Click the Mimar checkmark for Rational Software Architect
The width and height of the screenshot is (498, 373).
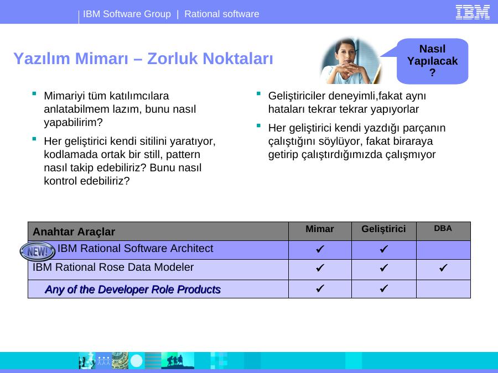click(320, 249)
